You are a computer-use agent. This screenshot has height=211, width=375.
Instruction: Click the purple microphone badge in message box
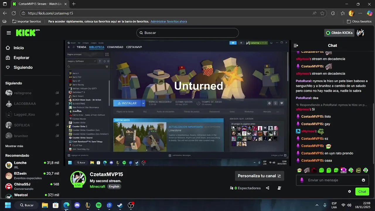(302, 180)
